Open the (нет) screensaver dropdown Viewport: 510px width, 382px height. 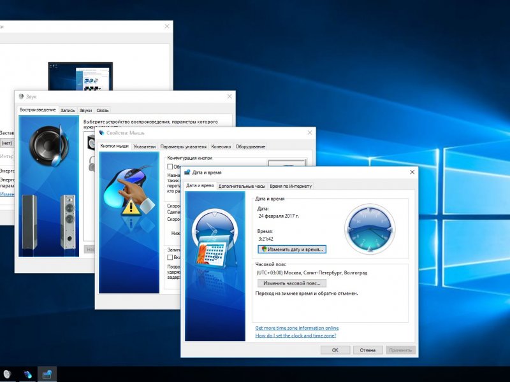coord(6,143)
